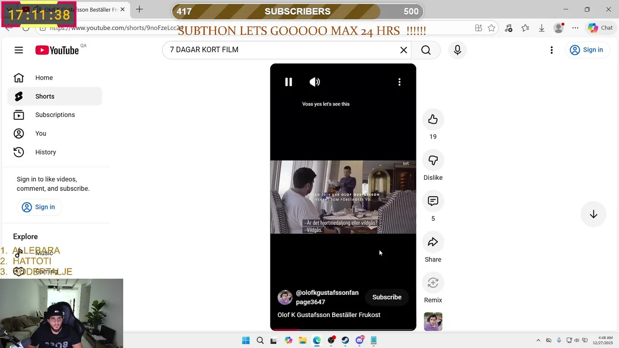619x348 pixels.
Task: Switch to Microsoft Edge on taskbar
Action: pos(317,340)
